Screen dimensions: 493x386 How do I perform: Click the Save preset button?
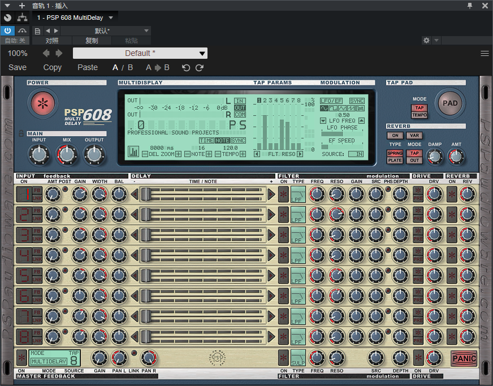click(x=18, y=67)
